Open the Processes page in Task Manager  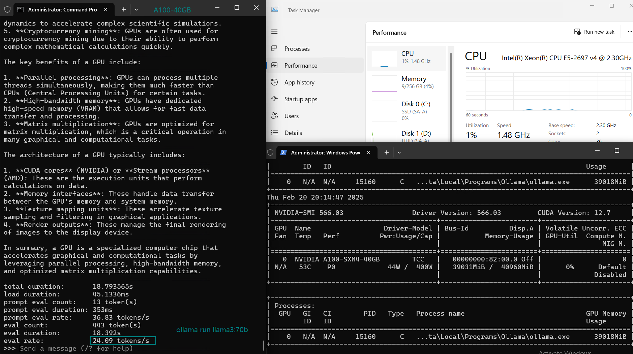point(315,49)
